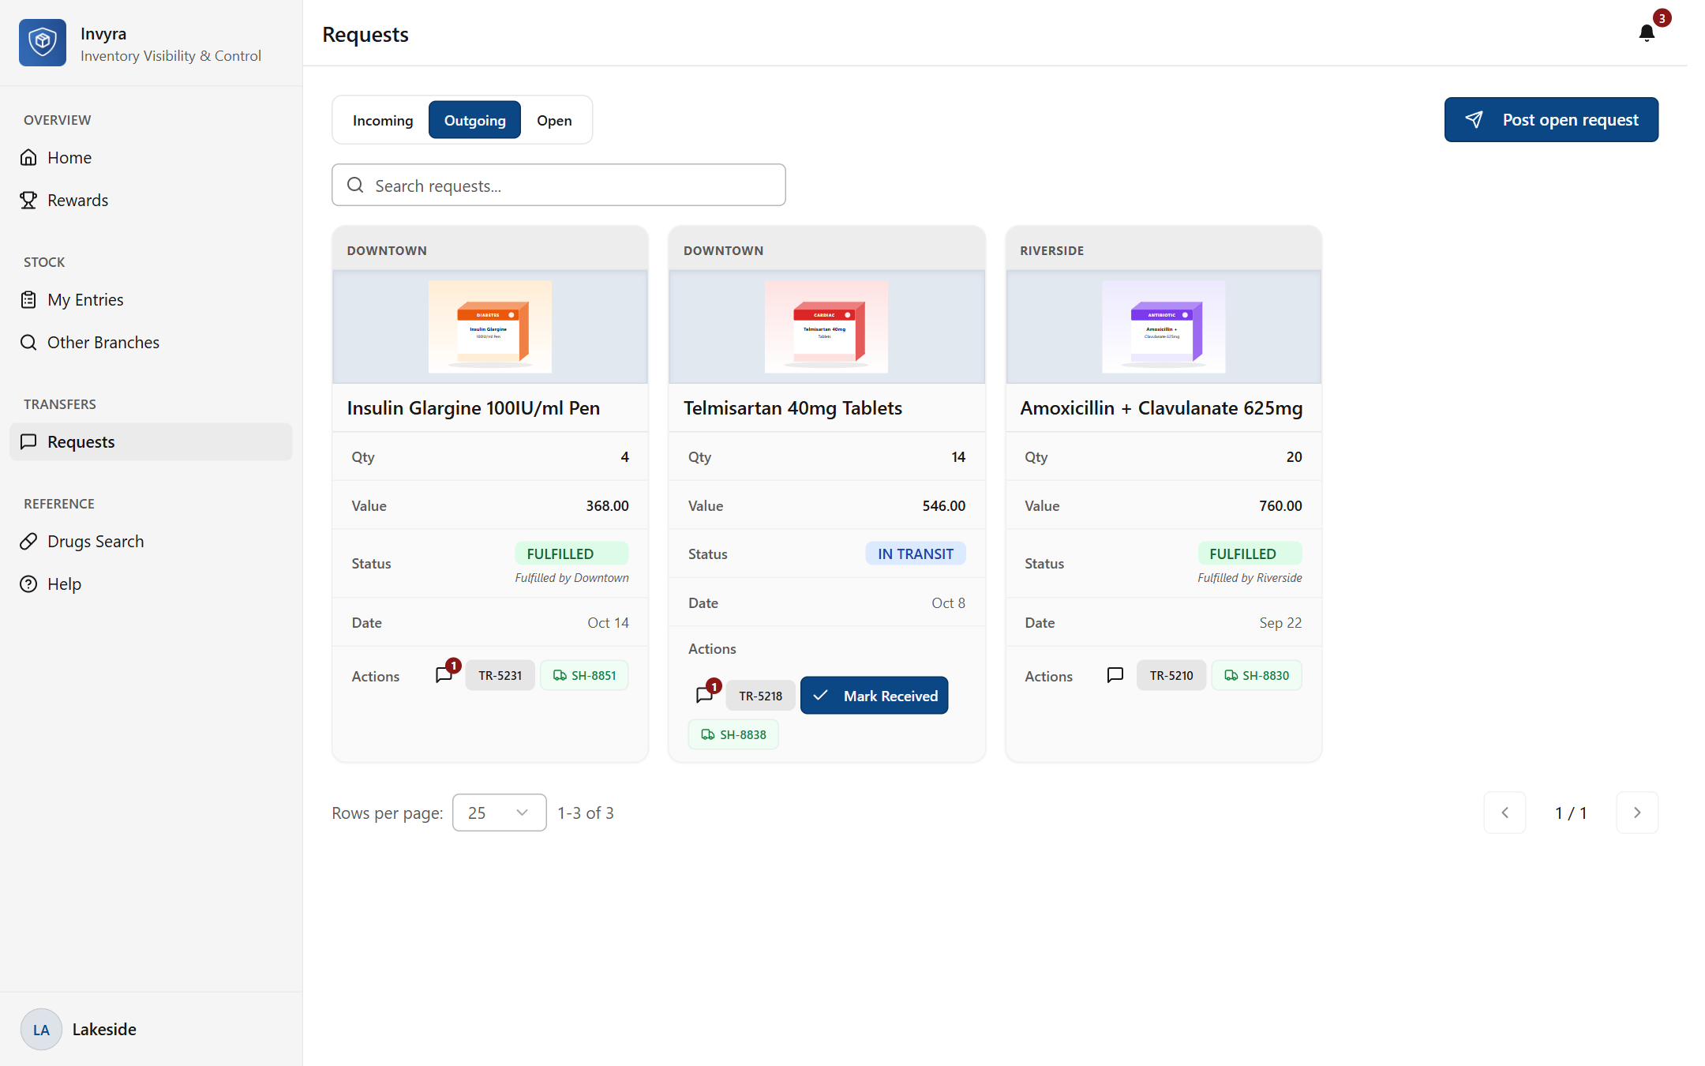Open shipment SH-8851
The image size is (1705, 1066).
[x=584, y=675]
